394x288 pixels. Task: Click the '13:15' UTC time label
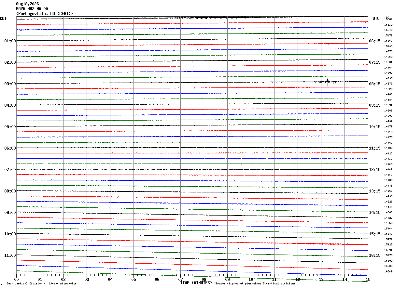point(375,191)
